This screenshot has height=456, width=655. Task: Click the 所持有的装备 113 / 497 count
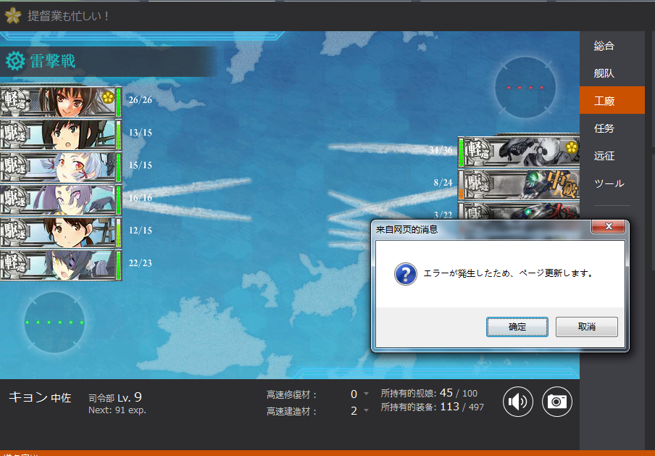tap(433, 407)
